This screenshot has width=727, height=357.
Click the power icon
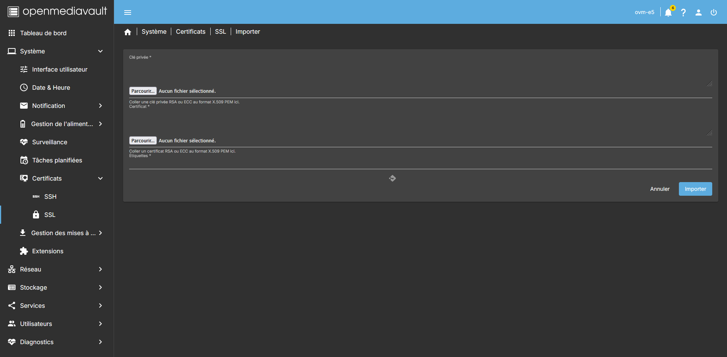[714, 12]
